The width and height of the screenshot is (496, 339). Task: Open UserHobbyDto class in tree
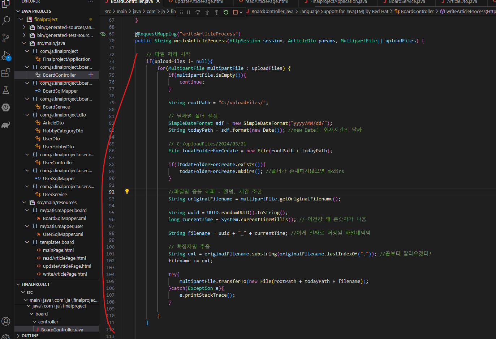pyautogui.click(x=58, y=147)
